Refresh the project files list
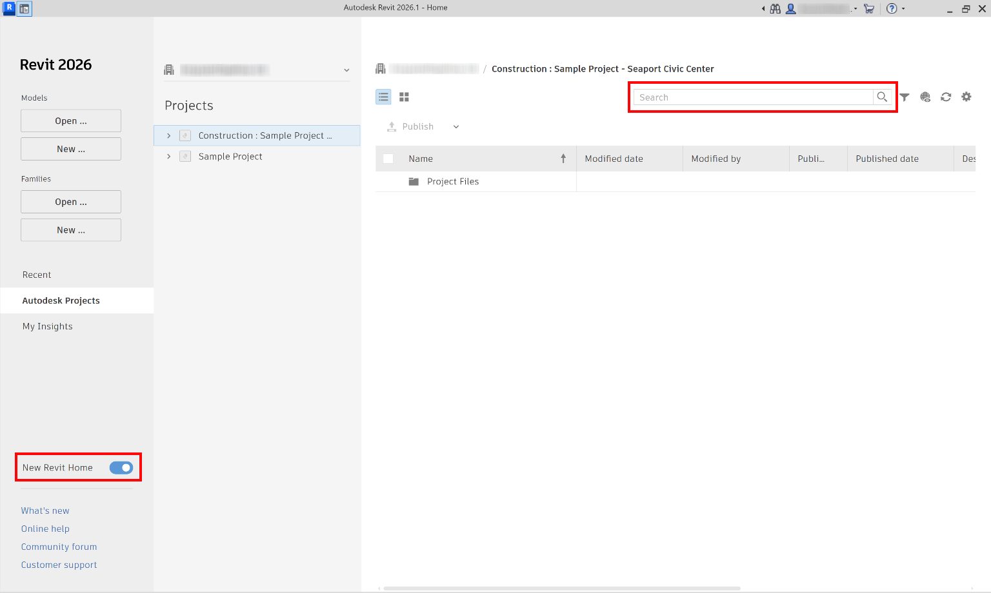This screenshot has height=593, width=991. (946, 97)
